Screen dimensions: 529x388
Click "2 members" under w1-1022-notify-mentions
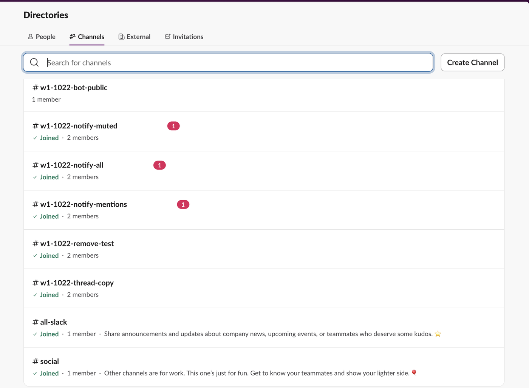pos(83,216)
